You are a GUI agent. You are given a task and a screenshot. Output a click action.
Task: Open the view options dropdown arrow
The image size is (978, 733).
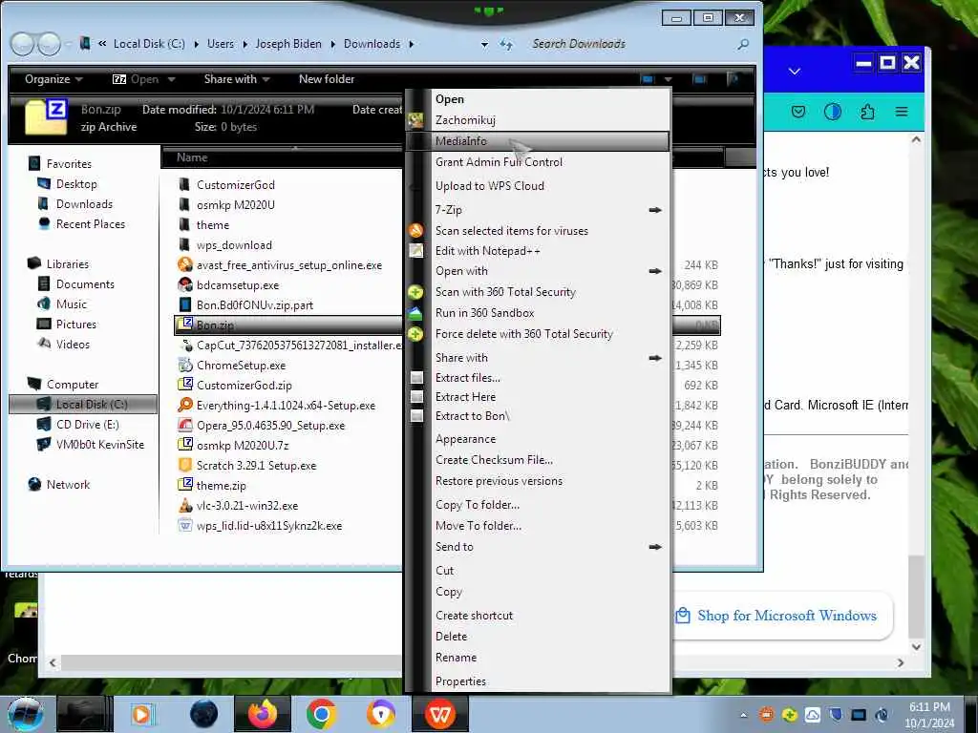[668, 79]
